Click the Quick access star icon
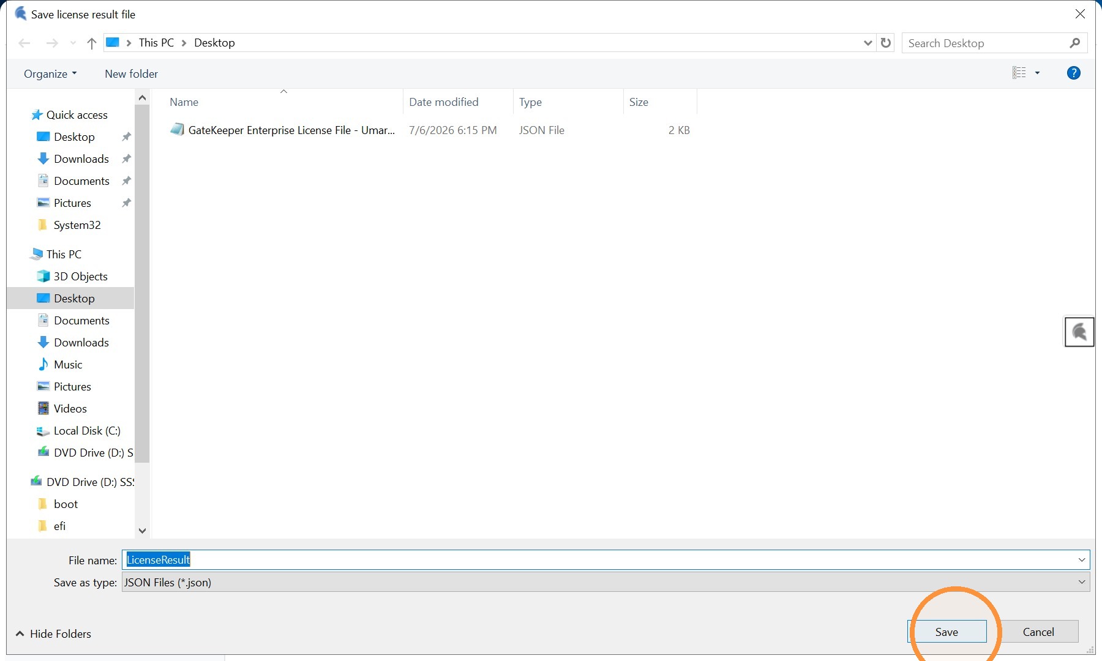Image resolution: width=1102 pixels, height=661 pixels. [37, 114]
